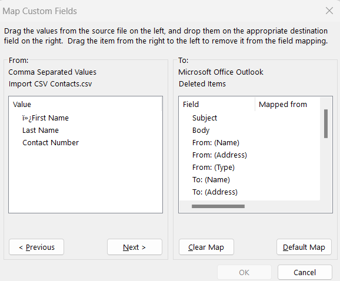Select the Last Name source value
The image size is (340, 281).
[x=41, y=130]
